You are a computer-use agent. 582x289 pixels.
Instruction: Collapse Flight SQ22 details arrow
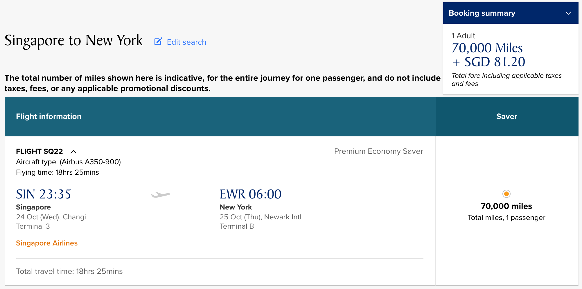point(73,152)
